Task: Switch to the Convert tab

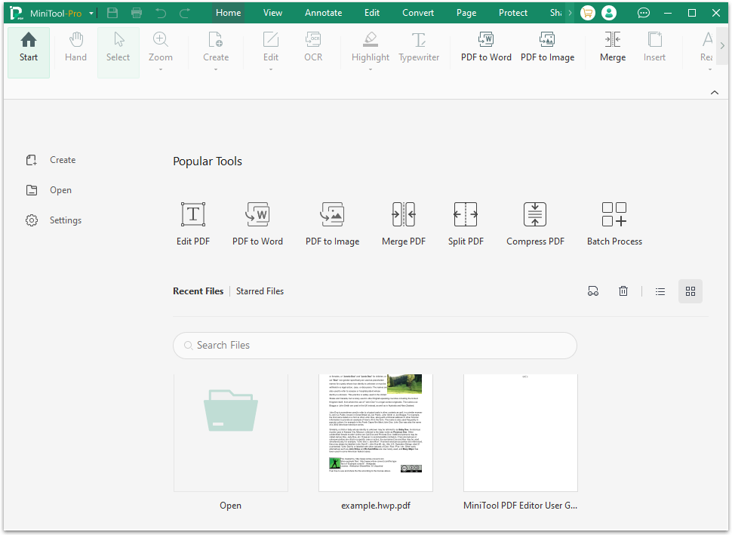Action: click(x=418, y=13)
